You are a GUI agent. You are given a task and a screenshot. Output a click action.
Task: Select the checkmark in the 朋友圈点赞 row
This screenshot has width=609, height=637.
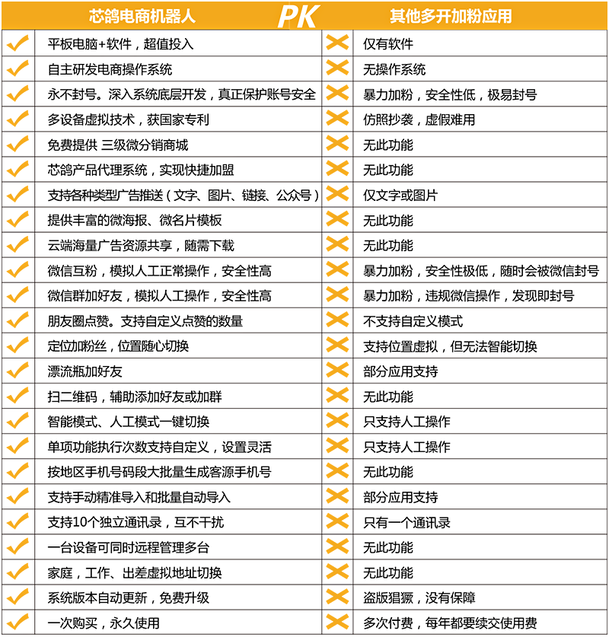tap(18, 320)
